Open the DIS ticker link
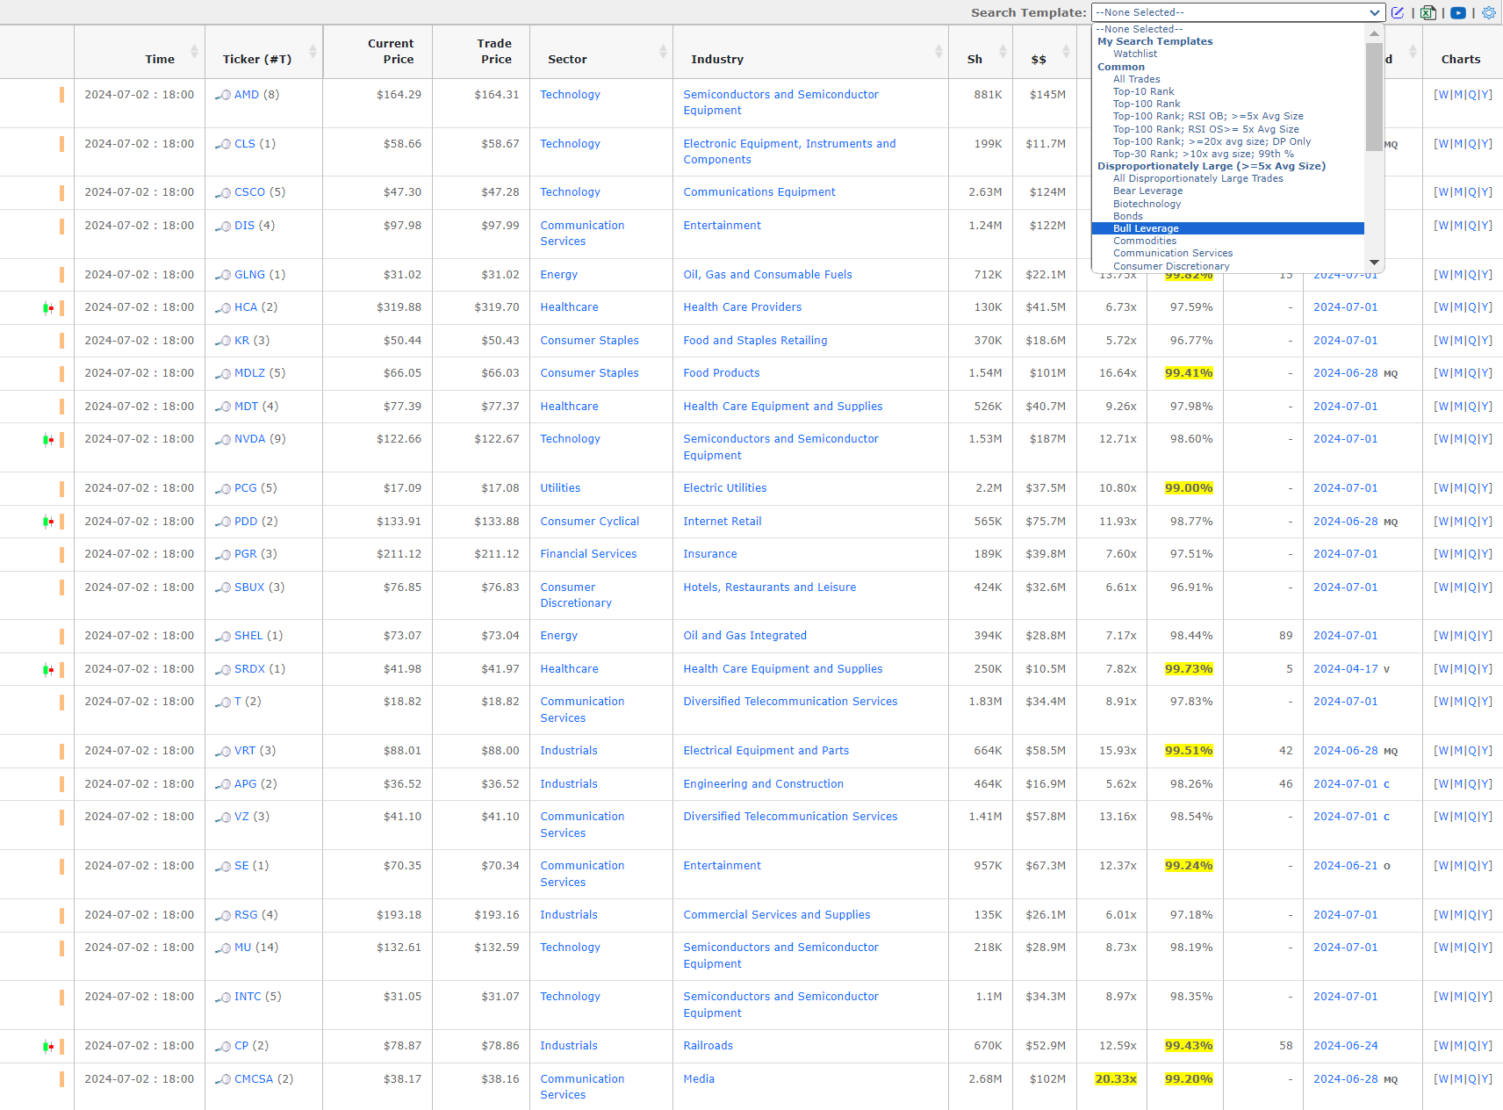 pos(244,226)
